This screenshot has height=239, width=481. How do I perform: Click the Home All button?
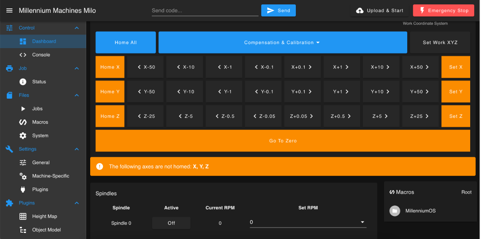125,43
